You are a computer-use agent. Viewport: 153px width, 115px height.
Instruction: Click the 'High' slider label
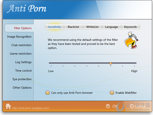tap(134, 71)
